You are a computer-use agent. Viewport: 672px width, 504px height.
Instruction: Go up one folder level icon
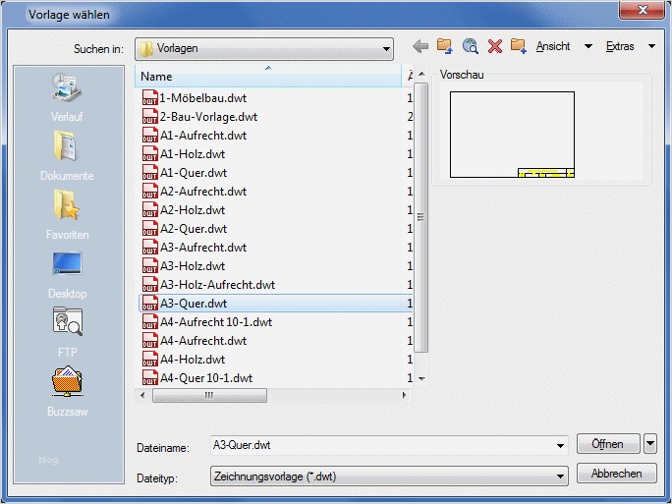(444, 46)
